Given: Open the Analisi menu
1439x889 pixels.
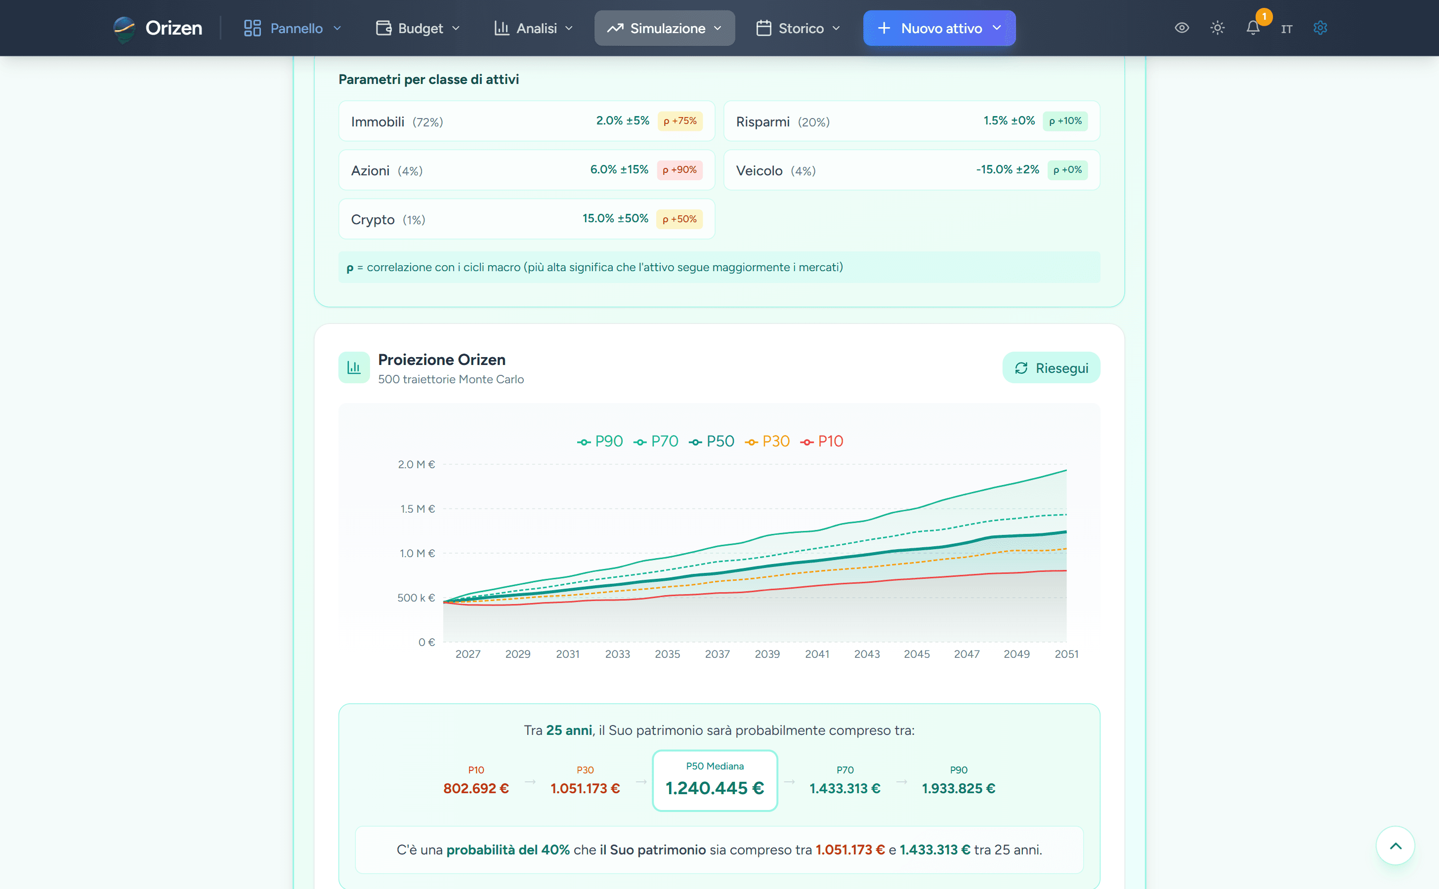Looking at the screenshot, I should [x=534, y=28].
